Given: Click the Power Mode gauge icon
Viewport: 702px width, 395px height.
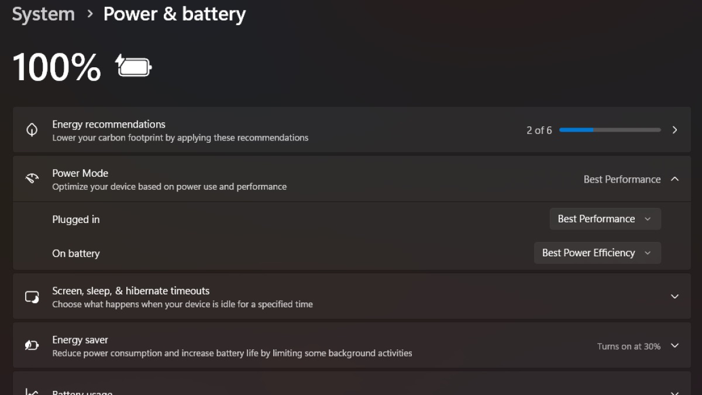Looking at the screenshot, I should pos(32,179).
